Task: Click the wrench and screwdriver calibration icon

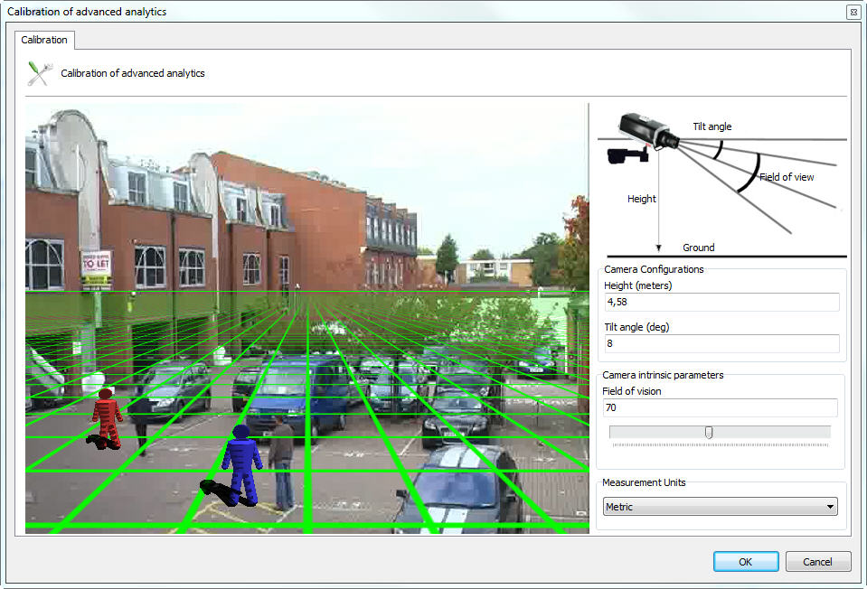Action: tap(39, 73)
